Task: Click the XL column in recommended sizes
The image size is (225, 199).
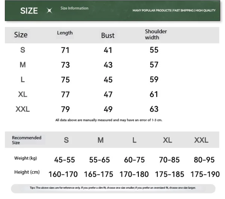Action: (167, 140)
